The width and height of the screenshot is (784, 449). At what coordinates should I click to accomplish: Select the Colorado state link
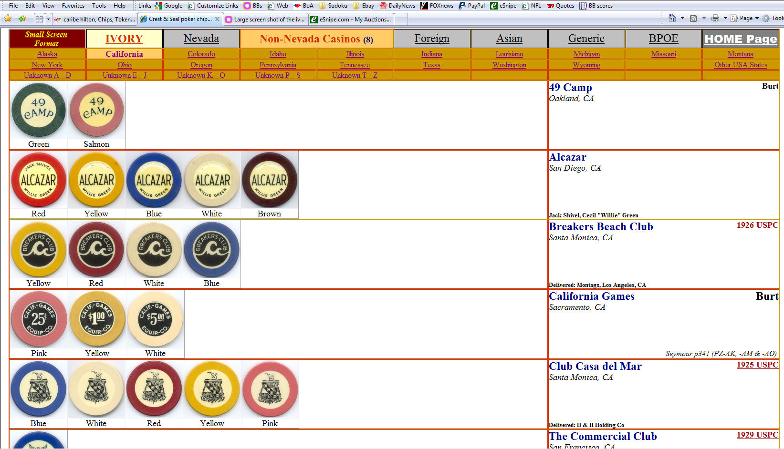point(201,54)
